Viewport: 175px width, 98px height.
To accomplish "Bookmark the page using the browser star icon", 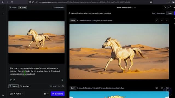I will pyautogui.click(x=151, y=2).
